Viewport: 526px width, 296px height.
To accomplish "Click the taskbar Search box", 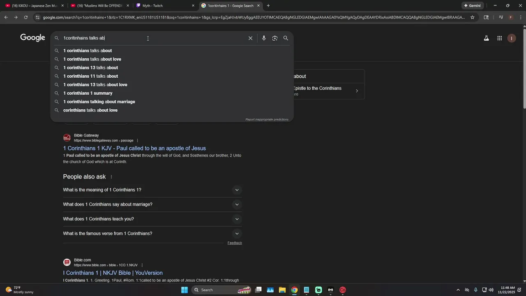I will tap(222, 290).
